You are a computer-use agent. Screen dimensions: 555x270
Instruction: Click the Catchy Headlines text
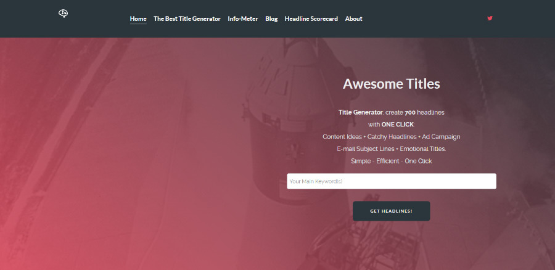click(x=392, y=136)
